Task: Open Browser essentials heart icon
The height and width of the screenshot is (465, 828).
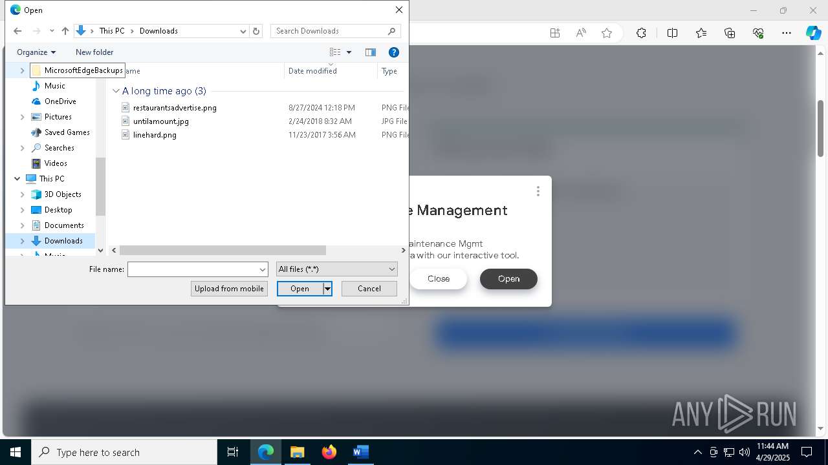Action: [x=758, y=33]
